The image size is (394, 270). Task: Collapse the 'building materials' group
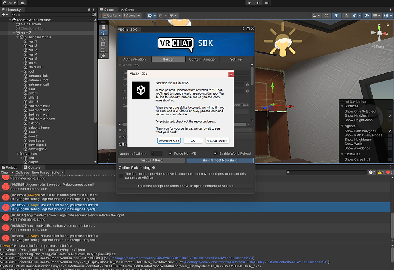[x=18, y=37]
